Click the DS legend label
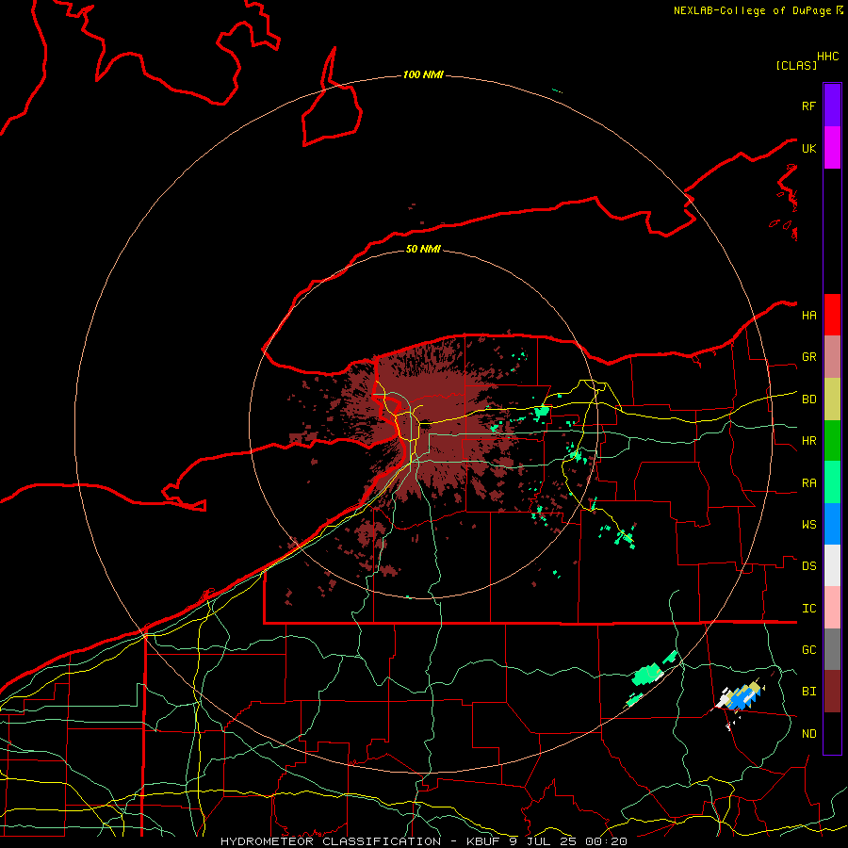Screen dimensions: 848x848 coord(808,566)
